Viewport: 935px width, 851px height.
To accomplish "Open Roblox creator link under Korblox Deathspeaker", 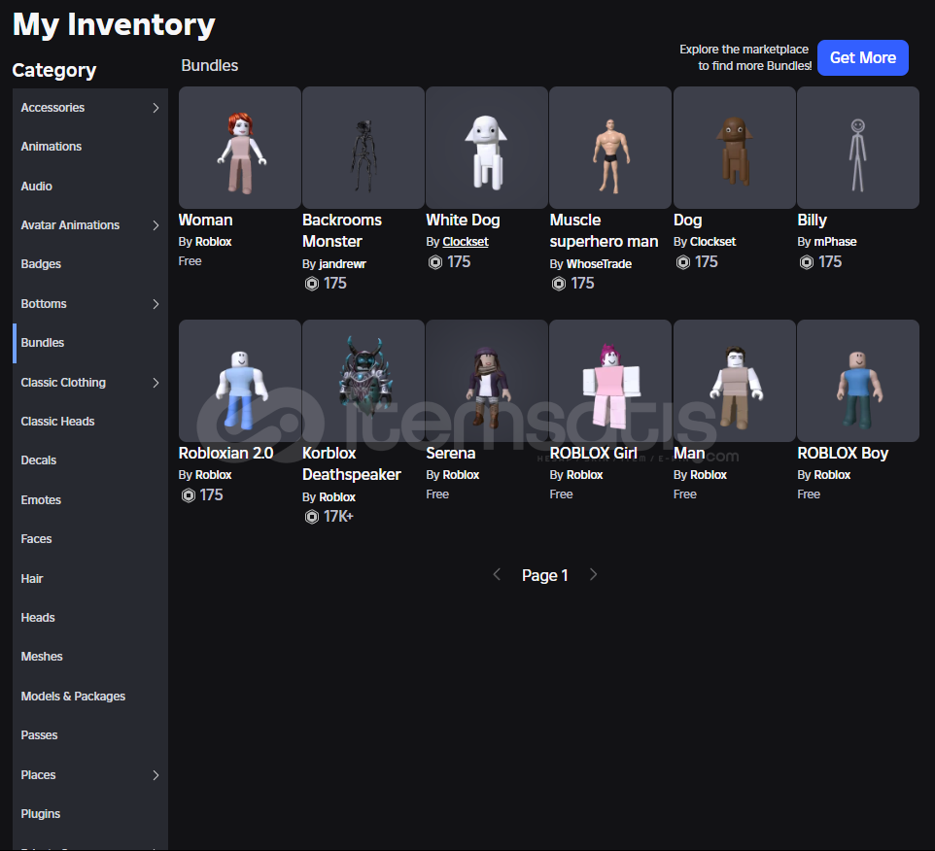I will (337, 497).
